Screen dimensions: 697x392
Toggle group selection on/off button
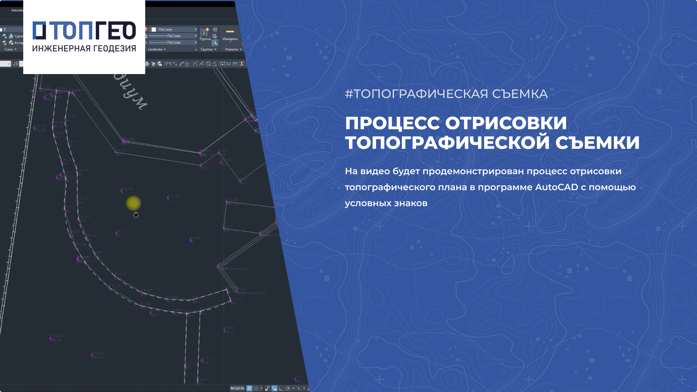(215, 42)
